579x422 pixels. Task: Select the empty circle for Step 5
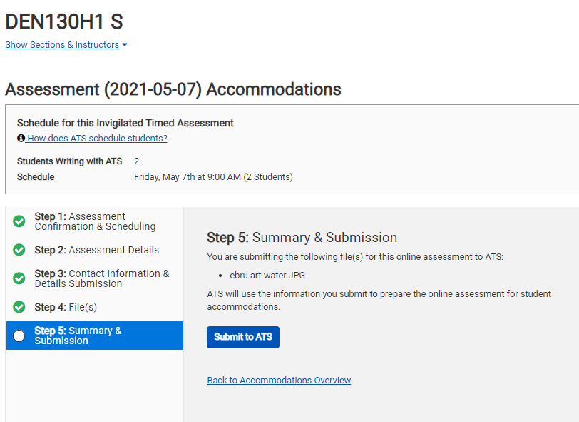[x=19, y=336]
